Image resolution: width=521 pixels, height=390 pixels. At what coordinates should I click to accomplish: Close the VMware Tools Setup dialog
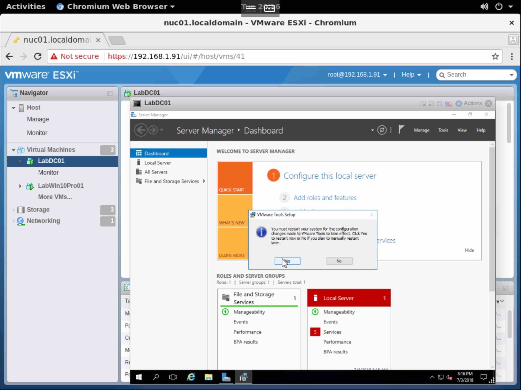[x=371, y=215]
